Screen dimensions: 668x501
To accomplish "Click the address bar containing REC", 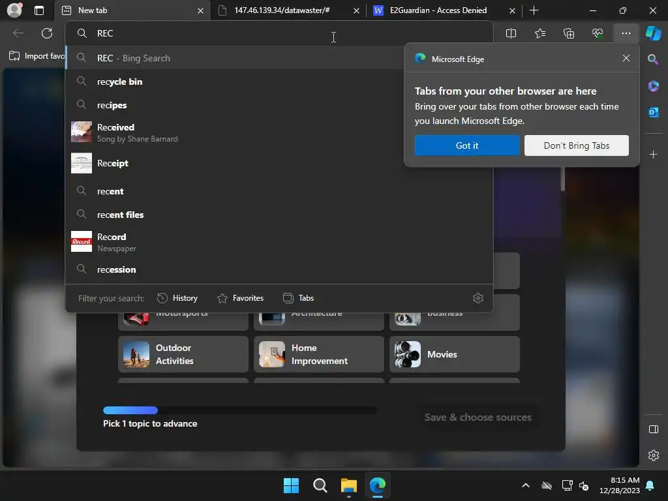I will [279, 33].
